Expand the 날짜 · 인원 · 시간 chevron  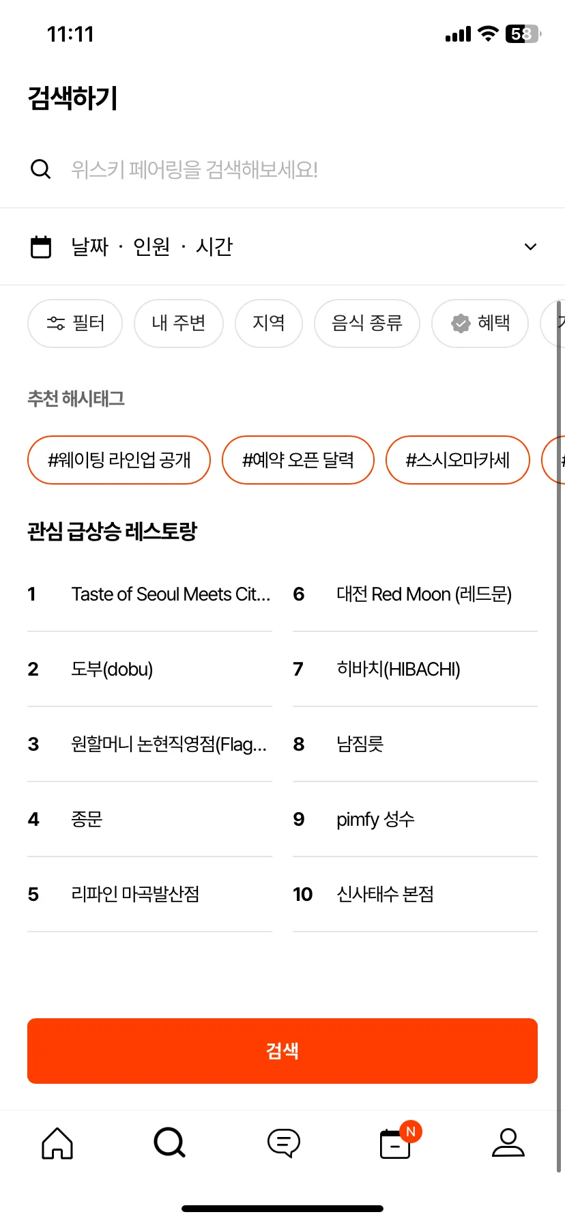coord(530,246)
